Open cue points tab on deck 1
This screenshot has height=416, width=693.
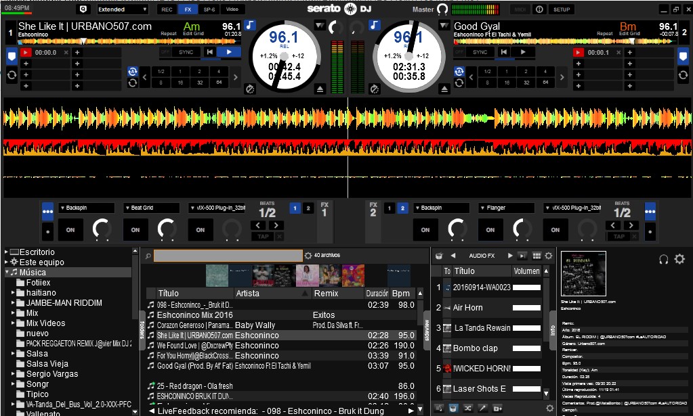click(x=12, y=57)
